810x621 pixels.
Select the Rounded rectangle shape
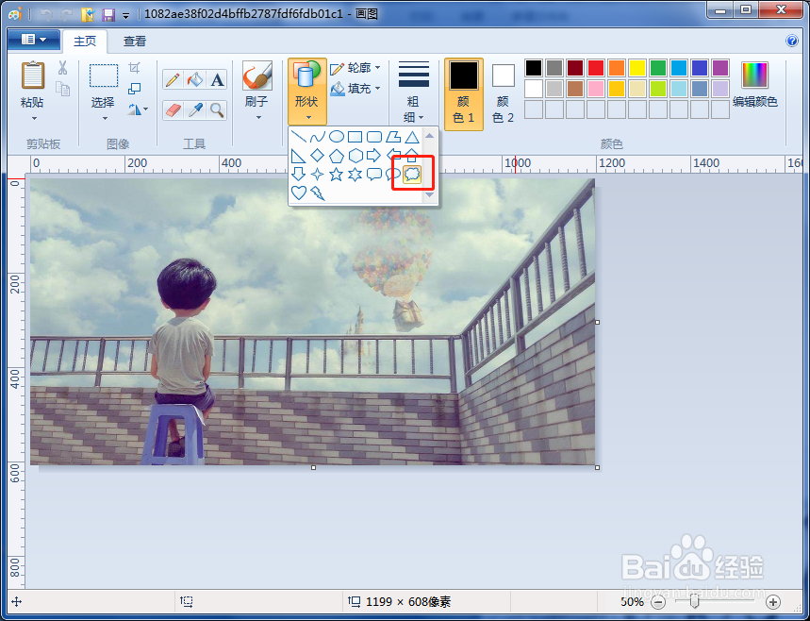click(374, 137)
